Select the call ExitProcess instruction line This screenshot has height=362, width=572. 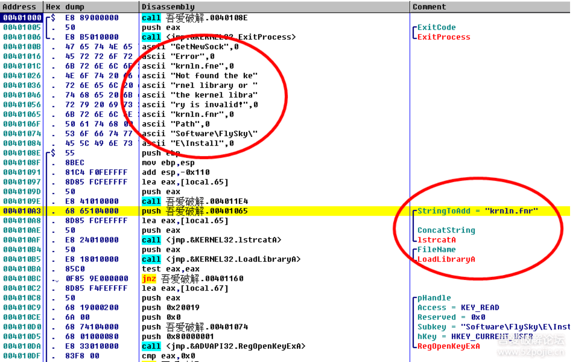(219, 37)
